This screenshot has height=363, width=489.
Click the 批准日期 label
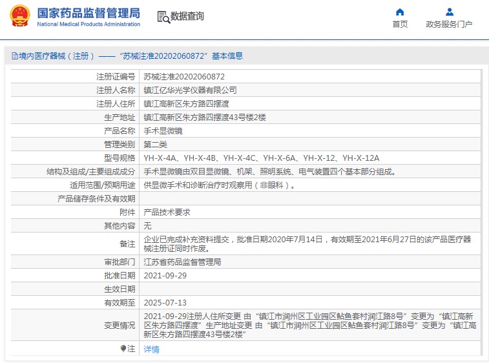coord(120,276)
